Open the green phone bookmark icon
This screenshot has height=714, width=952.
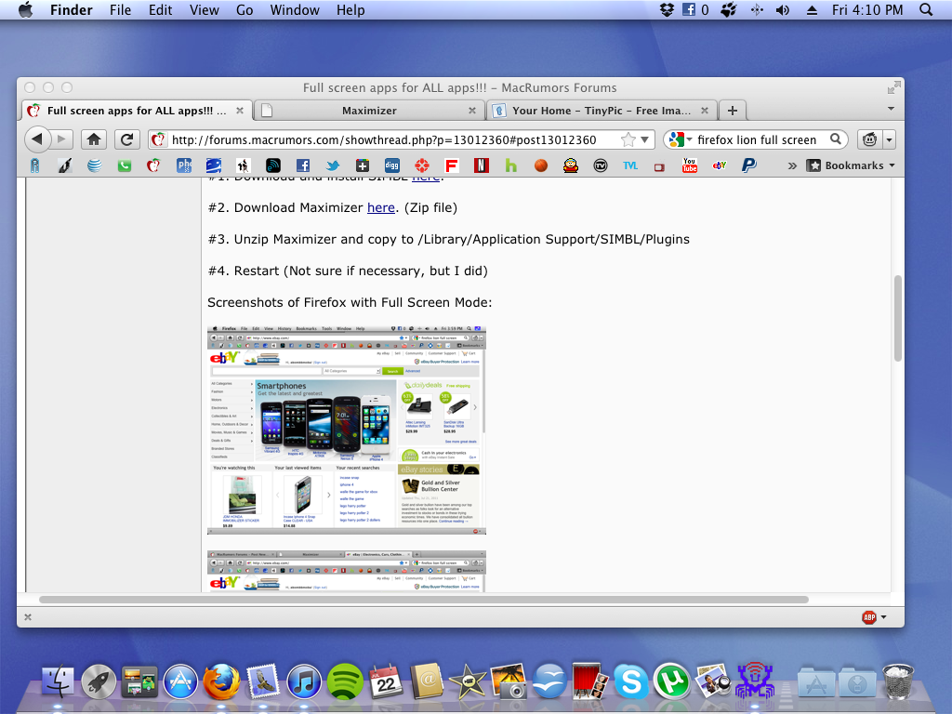click(x=124, y=165)
